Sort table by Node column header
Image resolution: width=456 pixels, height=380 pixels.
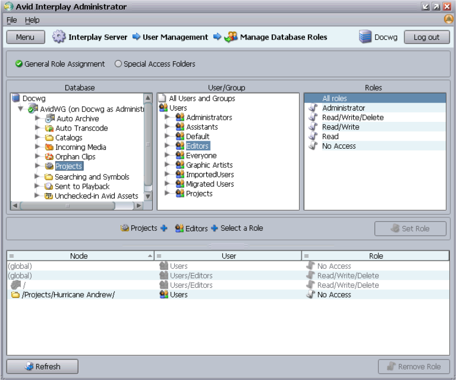(x=80, y=256)
